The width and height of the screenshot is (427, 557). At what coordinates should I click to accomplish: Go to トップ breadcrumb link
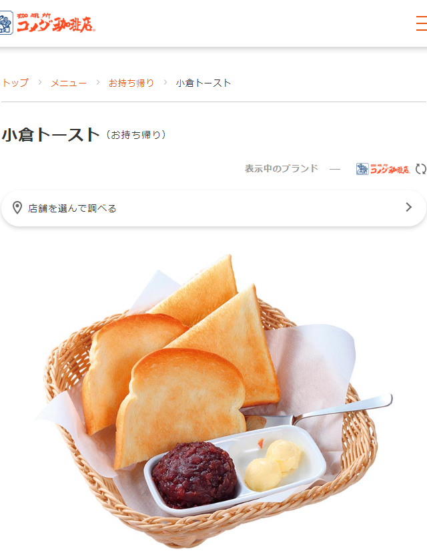(15, 83)
